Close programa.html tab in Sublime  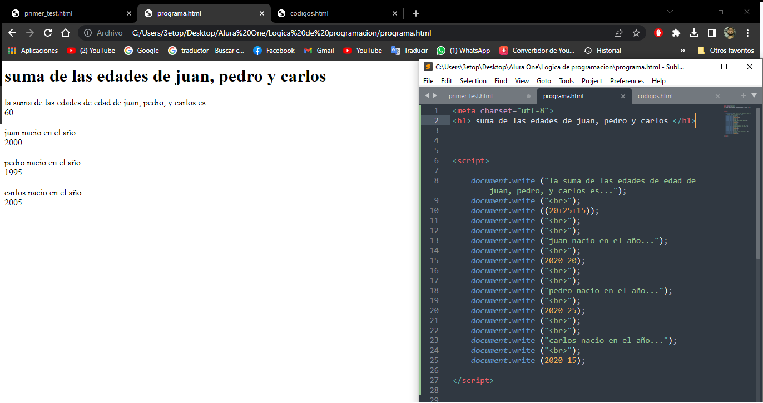[622, 96]
